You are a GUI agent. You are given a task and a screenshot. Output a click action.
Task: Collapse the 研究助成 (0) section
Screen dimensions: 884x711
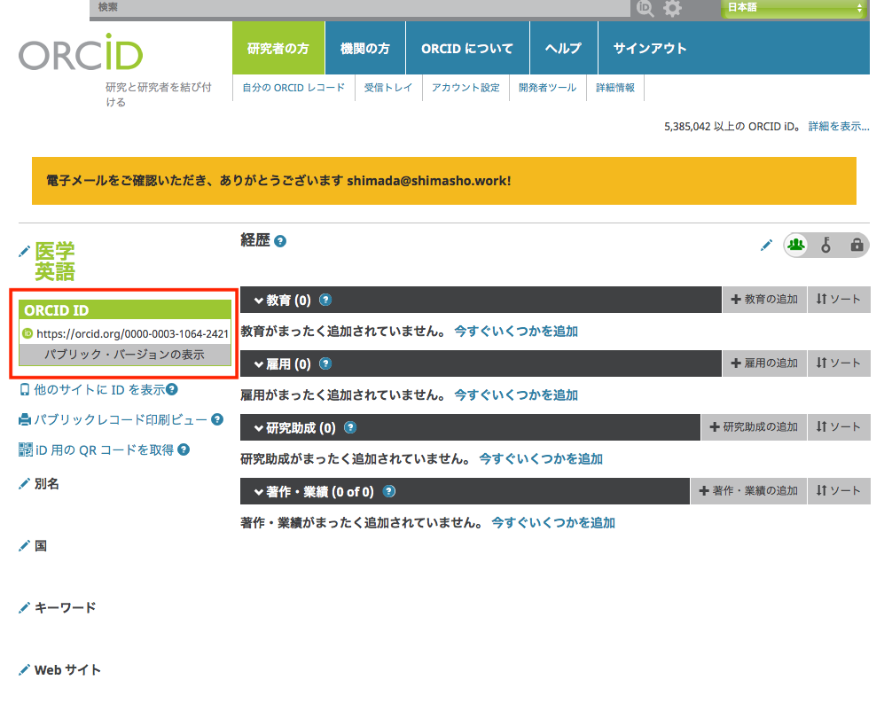tap(259, 427)
